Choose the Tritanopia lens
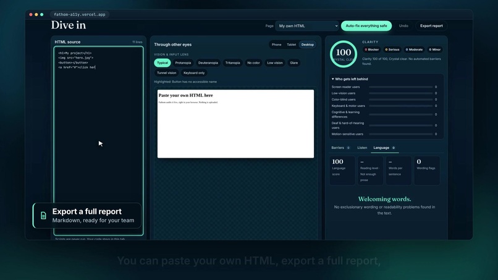Image resolution: width=498 pixels, height=280 pixels. [232, 63]
